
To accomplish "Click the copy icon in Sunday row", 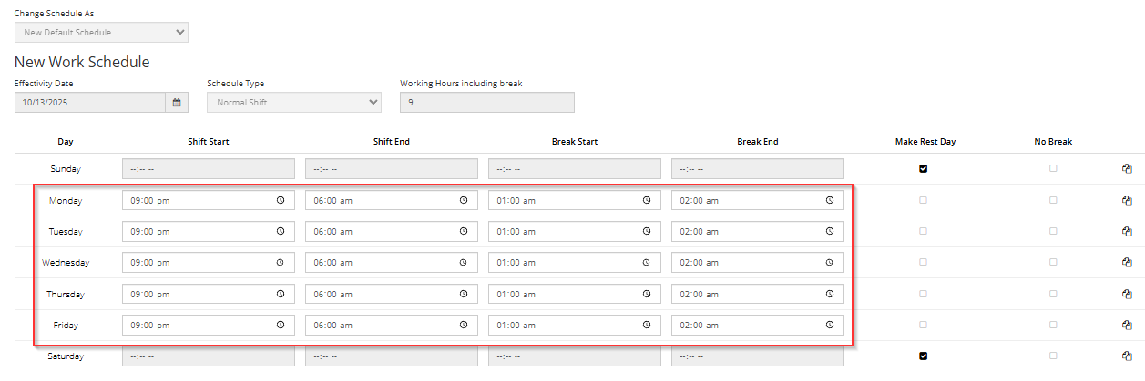I will 1126,168.
